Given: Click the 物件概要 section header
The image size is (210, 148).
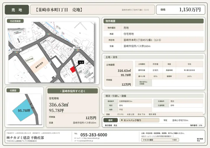Looking at the screenshot, I should (x=153, y=21).
